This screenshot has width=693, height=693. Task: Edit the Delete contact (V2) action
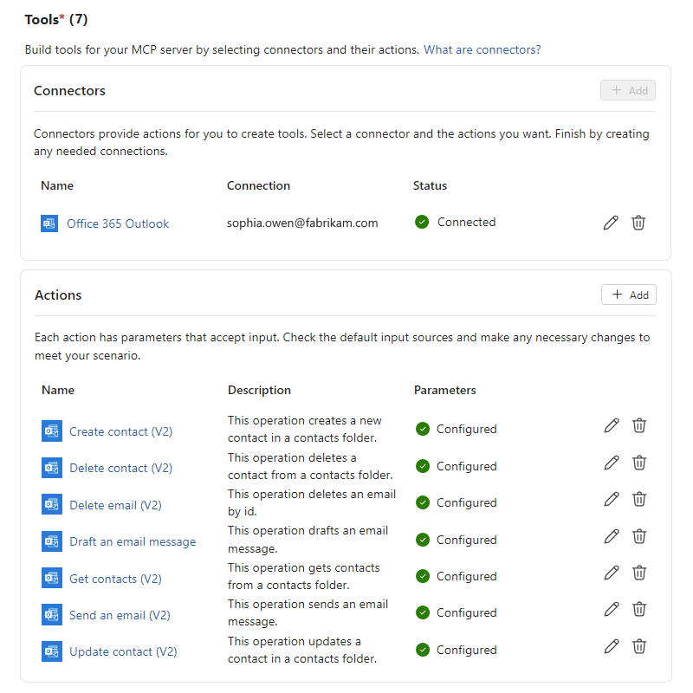pos(612,463)
